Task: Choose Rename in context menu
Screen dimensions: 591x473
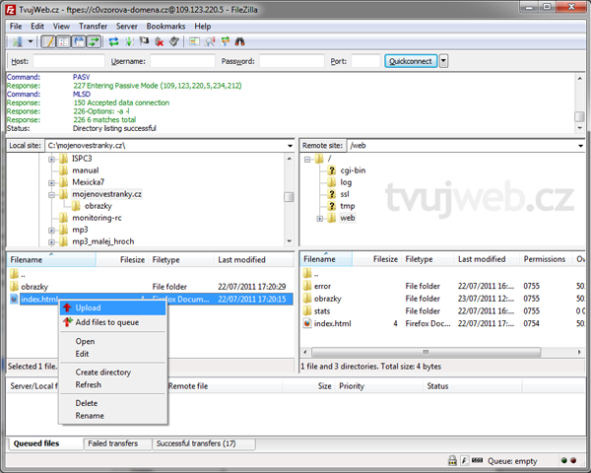Action: click(113, 416)
